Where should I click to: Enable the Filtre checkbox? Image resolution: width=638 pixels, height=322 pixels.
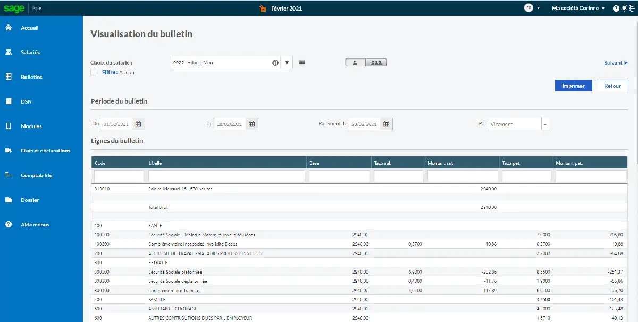pyautogui.click(x=93, y=72)
